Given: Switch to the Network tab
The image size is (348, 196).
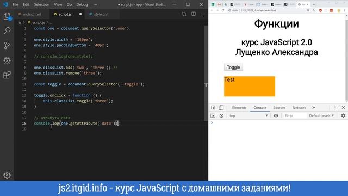Looking at the screenshot, I should (299, 108).
